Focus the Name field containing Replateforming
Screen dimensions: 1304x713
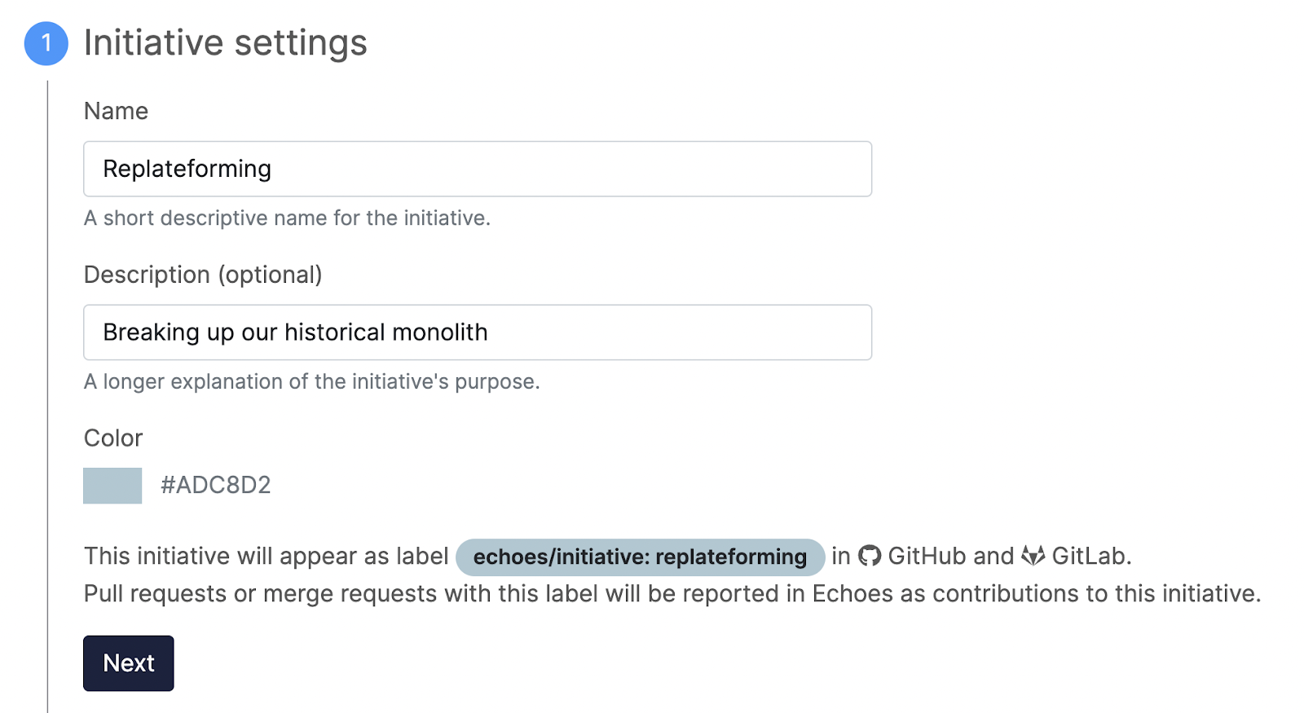pyautogui.click(x=478, y=169)
